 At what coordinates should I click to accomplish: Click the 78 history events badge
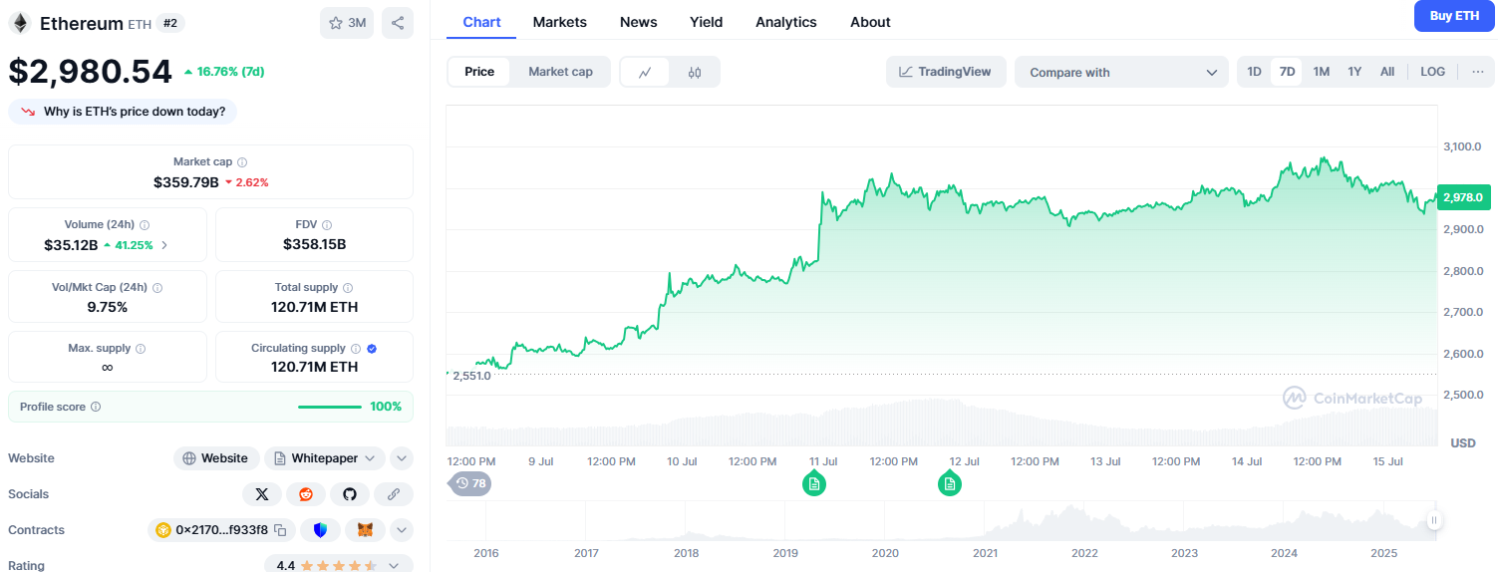tap(470, 484)
